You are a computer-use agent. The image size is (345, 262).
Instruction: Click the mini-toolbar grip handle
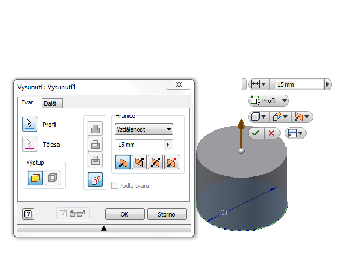coord(244,84)
